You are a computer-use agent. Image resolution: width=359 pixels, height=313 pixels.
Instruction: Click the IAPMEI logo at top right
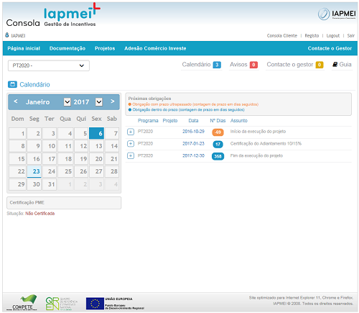[337, 14]
